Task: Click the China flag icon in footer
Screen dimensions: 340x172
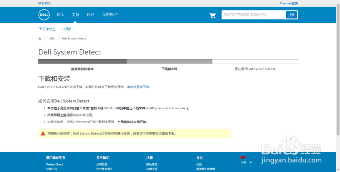Action: tap(243, 157)
